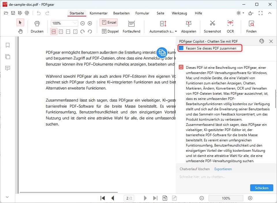Viewport: 277px width, 203px height.
Task: Select the arrow cursor tool
Action: pos(20,22)
